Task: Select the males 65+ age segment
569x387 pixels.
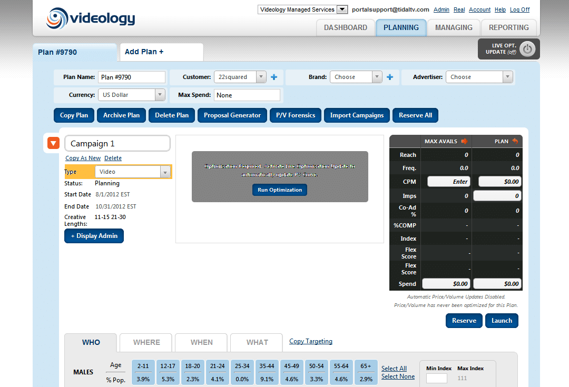Action: [x=366, y=372]
